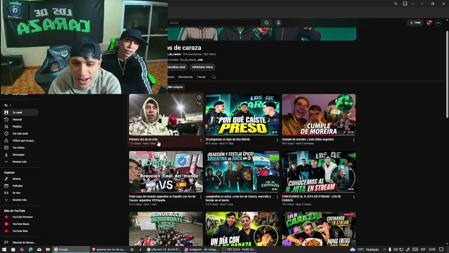
Task: Open 'Tu canal' in the sidebar
Action: [20, 112]
